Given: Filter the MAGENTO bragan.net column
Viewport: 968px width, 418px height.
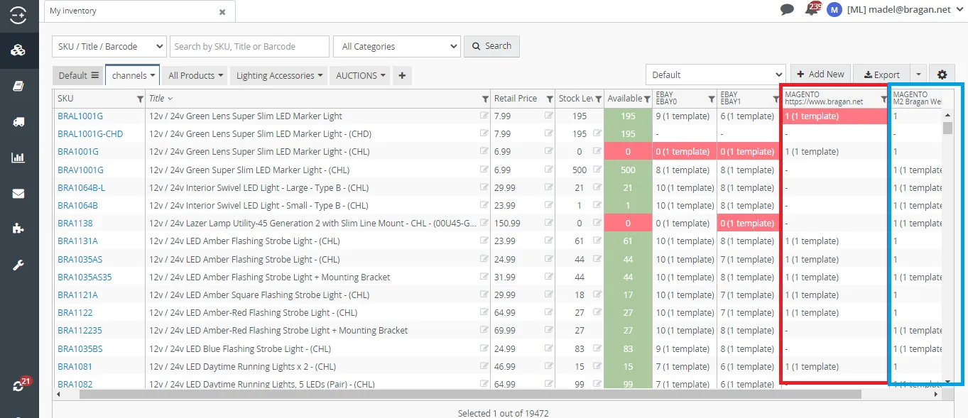Looking at the screenshot, I should [x=883, y=99].
